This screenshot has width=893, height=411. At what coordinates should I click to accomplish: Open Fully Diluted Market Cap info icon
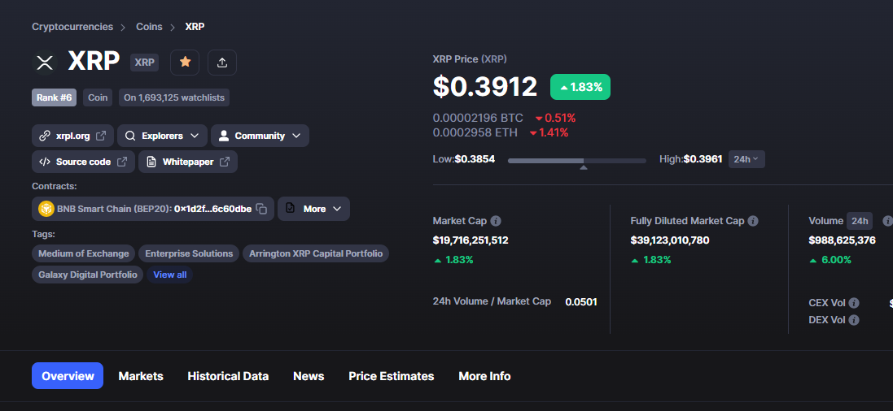click(x=753, y=221)
